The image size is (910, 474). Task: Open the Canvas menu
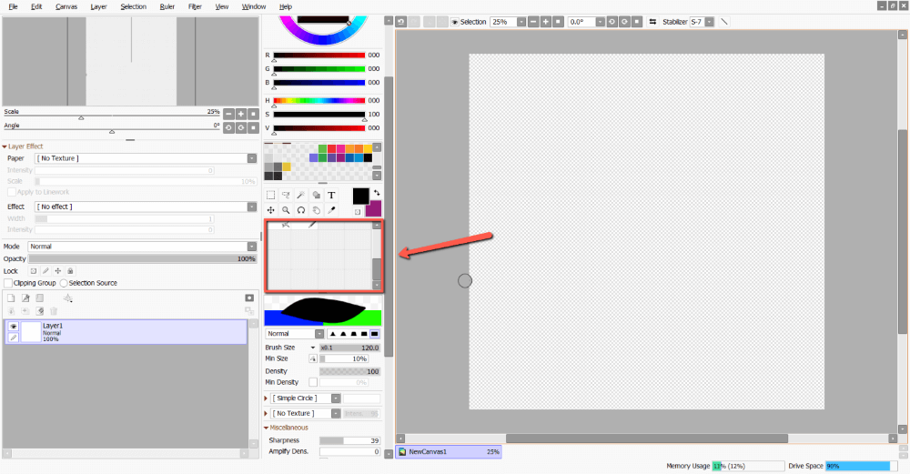[x=66, y=6]
